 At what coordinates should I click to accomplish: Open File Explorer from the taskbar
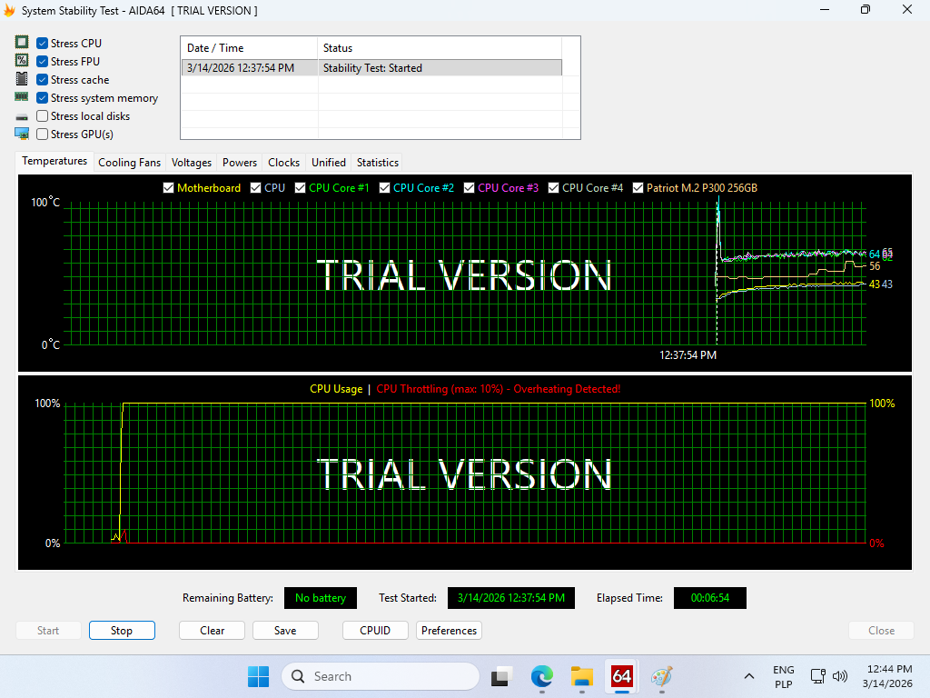[582, 676]
